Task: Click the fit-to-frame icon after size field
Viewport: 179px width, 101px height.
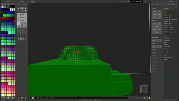Action: (x=145, y=2)
